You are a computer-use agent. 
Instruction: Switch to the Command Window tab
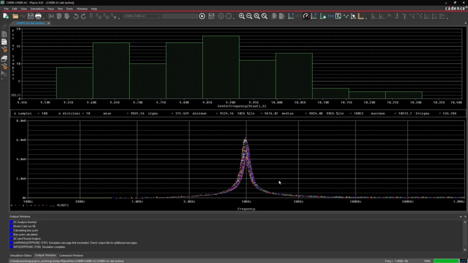pos(71,256)
